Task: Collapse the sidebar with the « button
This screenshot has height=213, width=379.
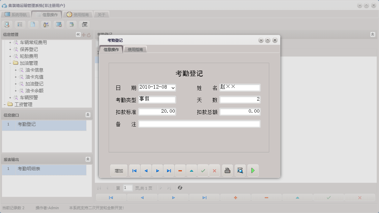Action: (x=78, y=34)
